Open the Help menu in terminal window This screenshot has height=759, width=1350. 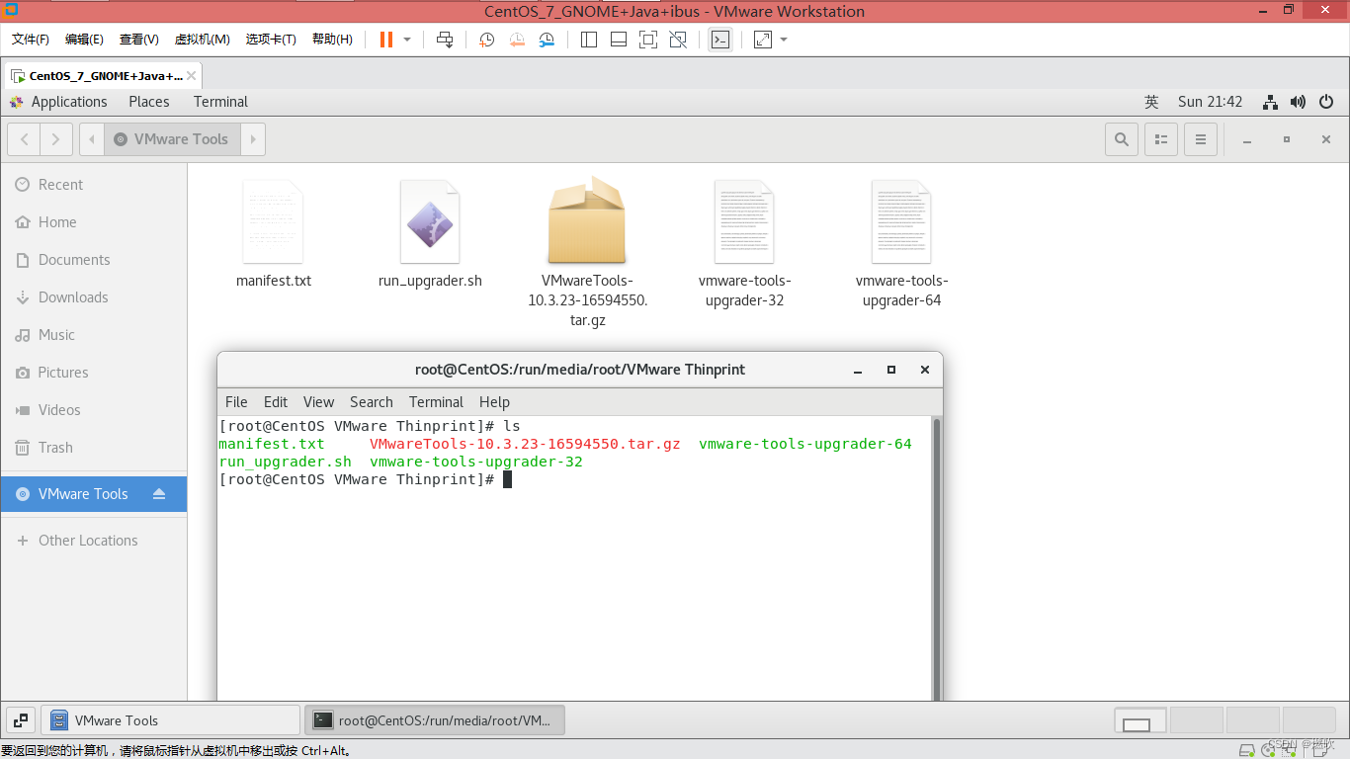coord(494,402)
